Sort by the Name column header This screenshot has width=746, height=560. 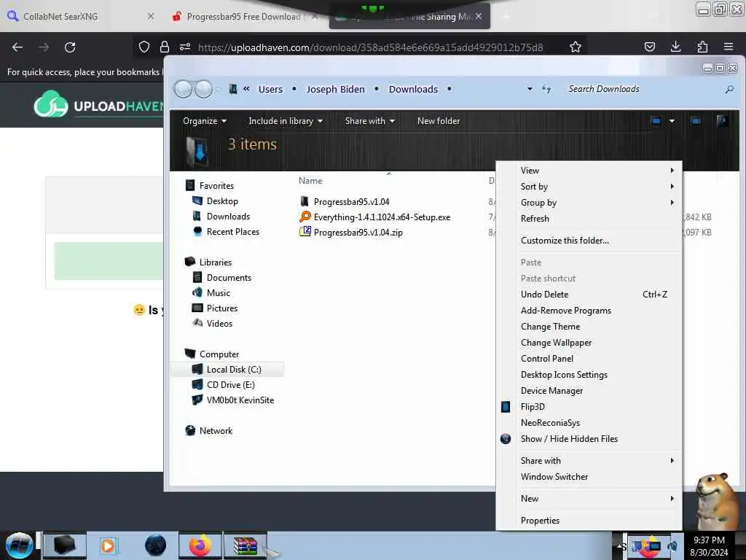click(310, 181)
